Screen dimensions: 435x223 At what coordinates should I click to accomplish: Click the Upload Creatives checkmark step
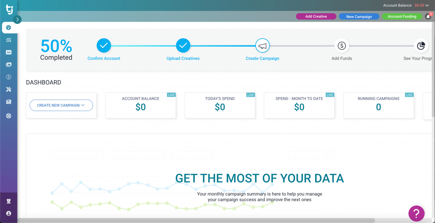pyautogui.click(x=183, y=46)
